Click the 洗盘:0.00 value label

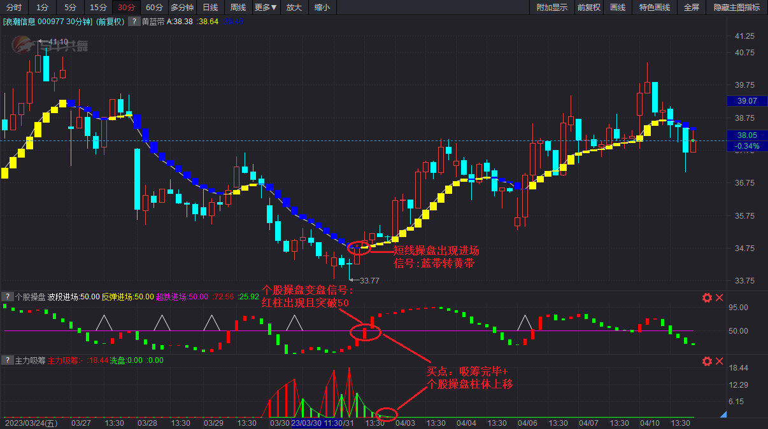[x=127, y=360]
